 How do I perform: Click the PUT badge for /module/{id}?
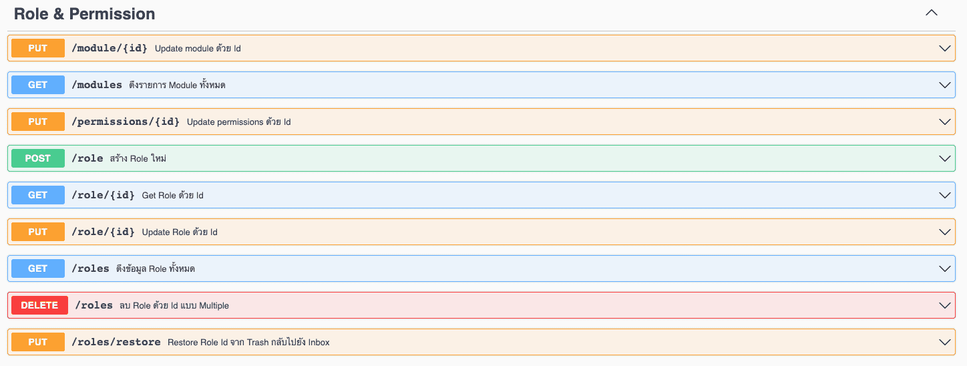(38, 48)
